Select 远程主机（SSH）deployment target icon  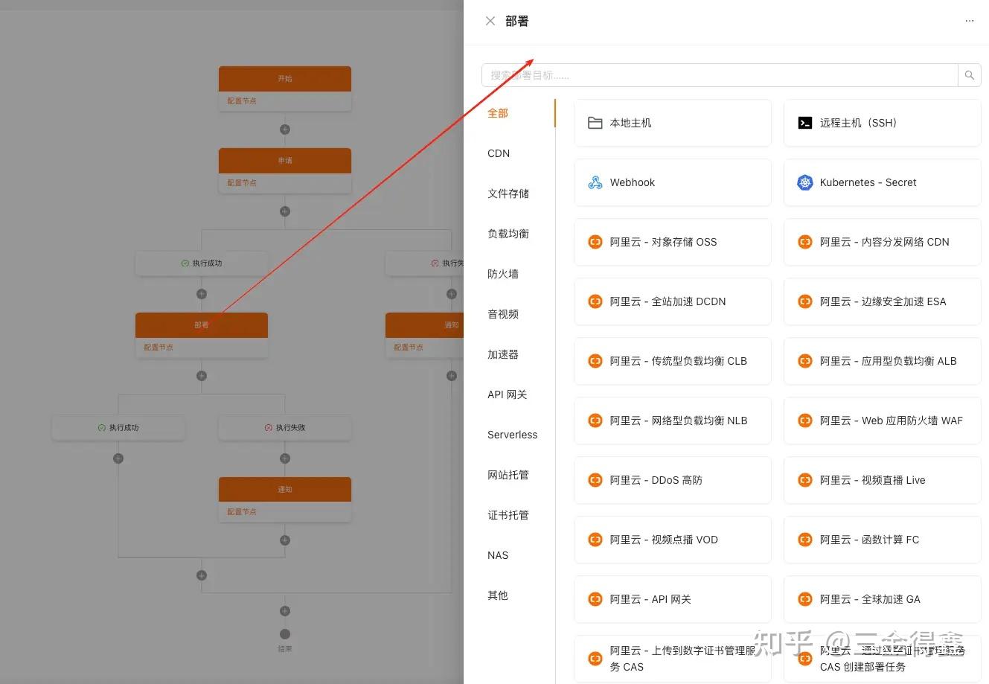tap(804, 122)
